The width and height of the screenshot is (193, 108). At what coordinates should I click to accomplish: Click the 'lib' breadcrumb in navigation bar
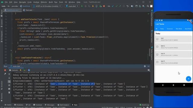coord(8,6)
